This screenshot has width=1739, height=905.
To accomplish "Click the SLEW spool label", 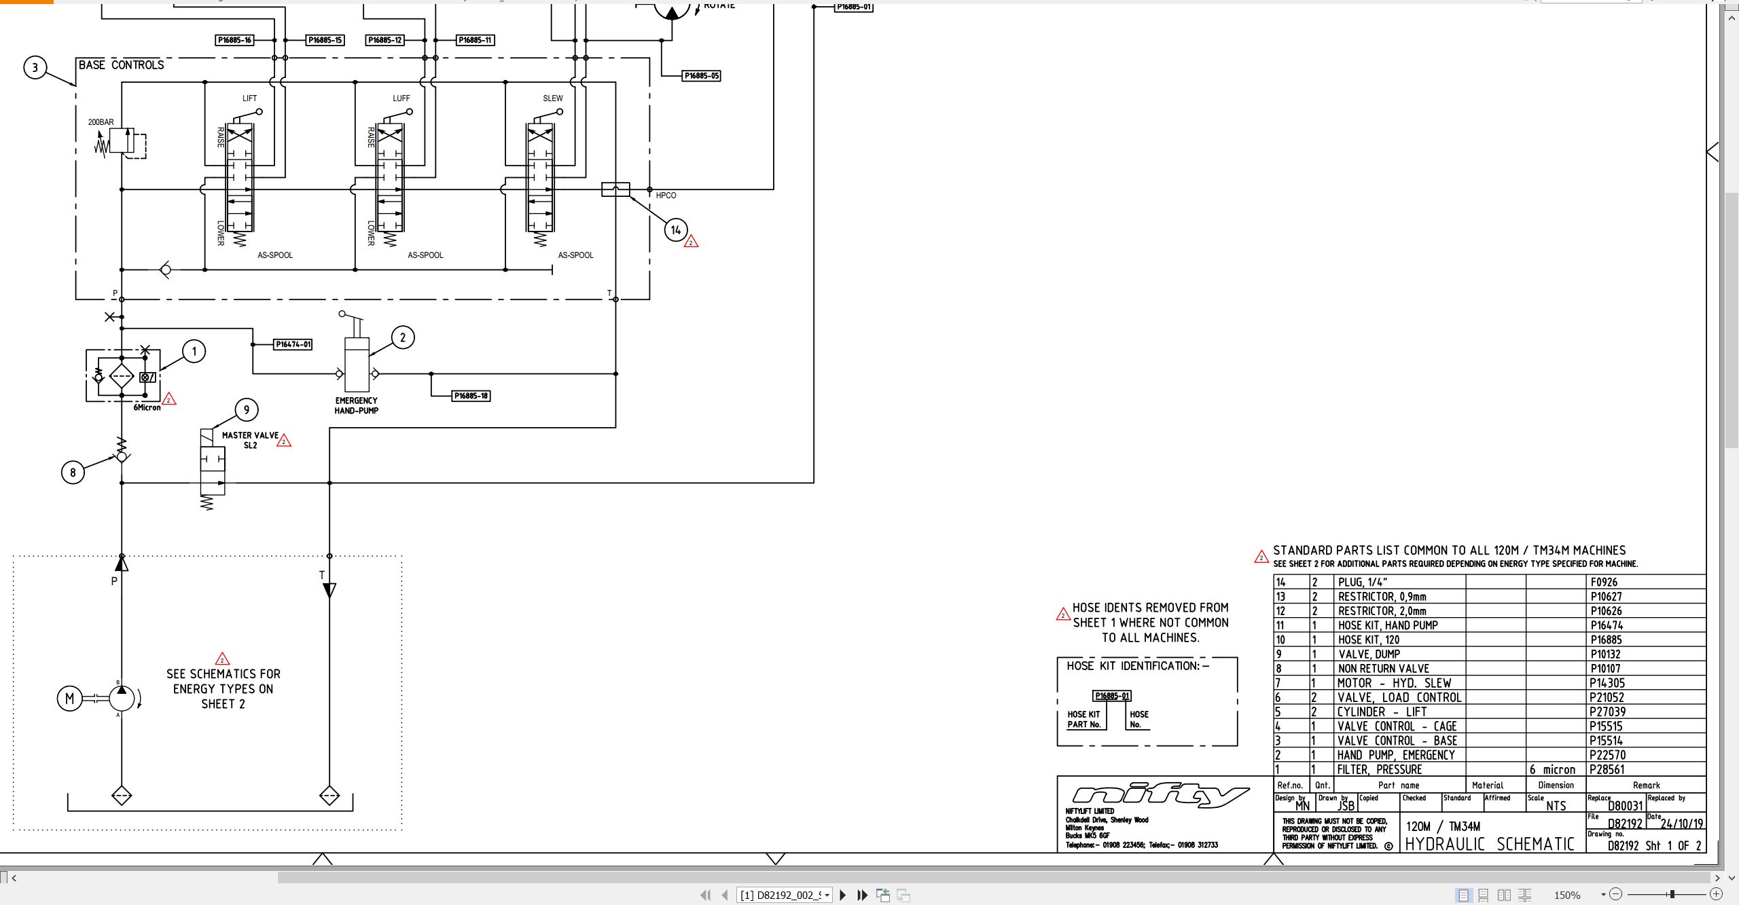I will 553,98.
